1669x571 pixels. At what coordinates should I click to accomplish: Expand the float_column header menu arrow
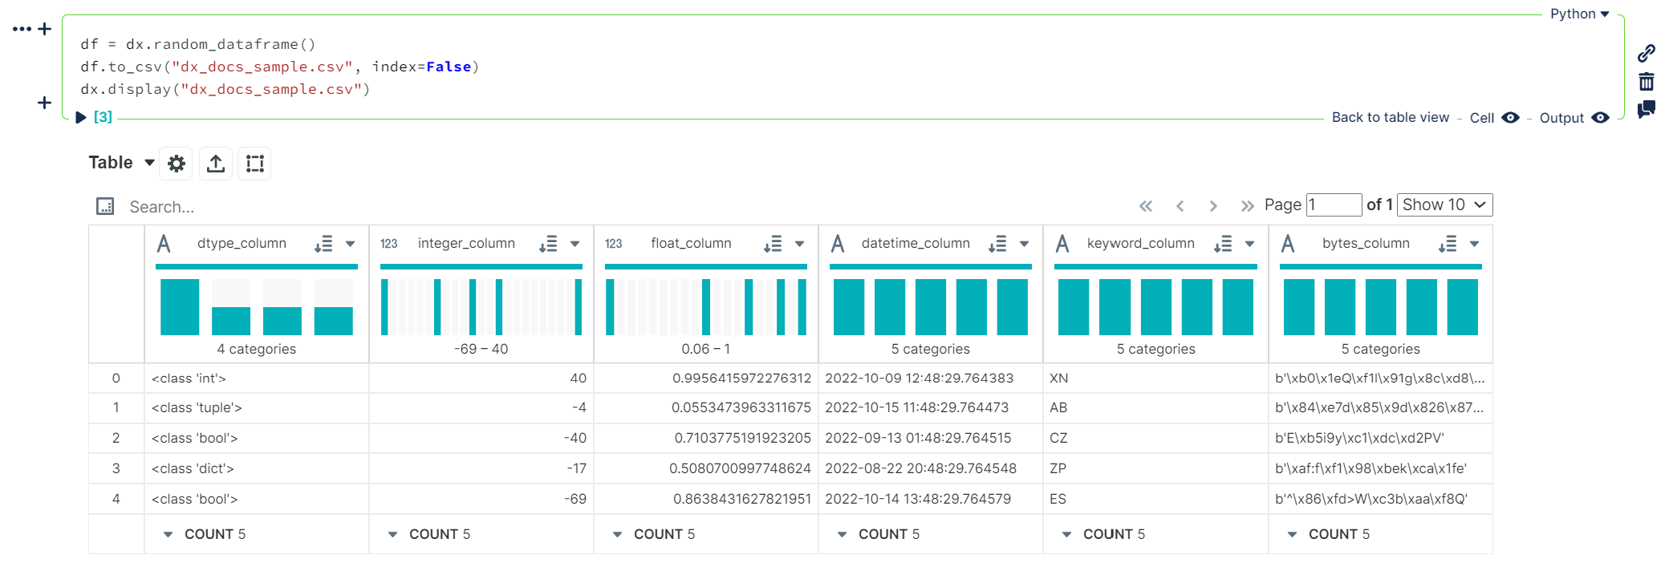pyautogui.click(x=799, y=244)
